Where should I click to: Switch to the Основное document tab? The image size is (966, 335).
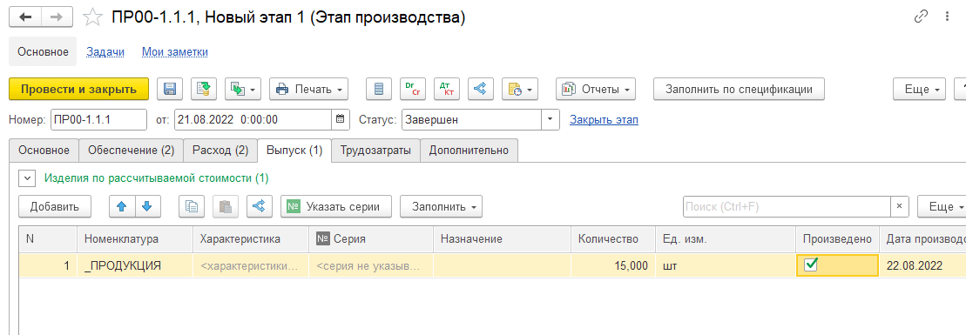click(x=44, y=151)
